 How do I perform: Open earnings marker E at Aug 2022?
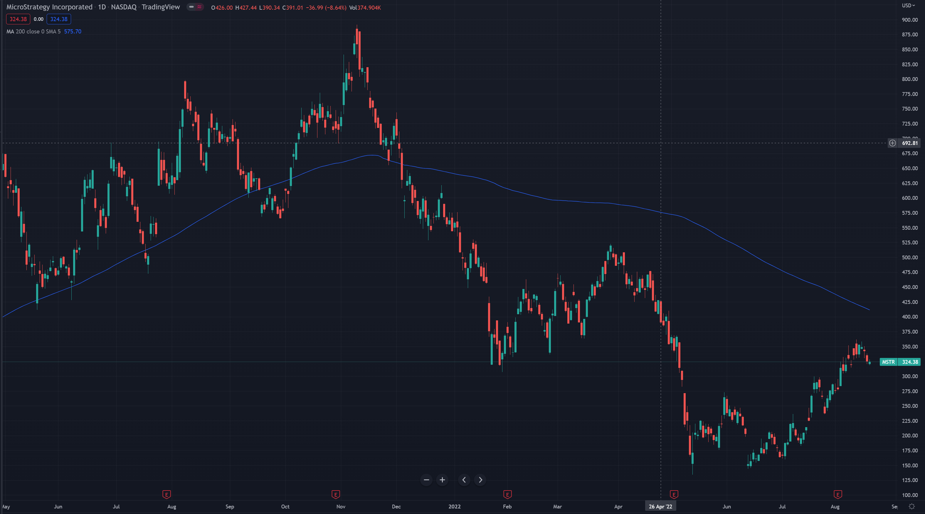click(838, 495)
